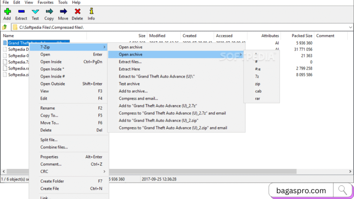The image size is (354, 199).
Task: Open the Tools menu
Action: click(x=63, y=2)
